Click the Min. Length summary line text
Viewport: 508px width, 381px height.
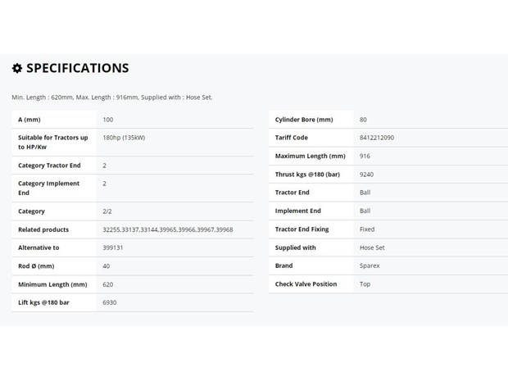coord(112,98)
